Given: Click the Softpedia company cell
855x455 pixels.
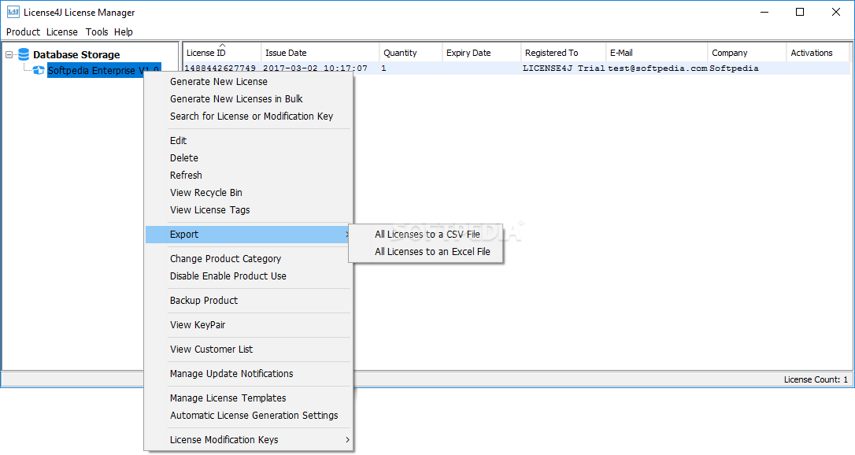Looking at the screenshot, I should pyautogui.click(x=747, y=68).
